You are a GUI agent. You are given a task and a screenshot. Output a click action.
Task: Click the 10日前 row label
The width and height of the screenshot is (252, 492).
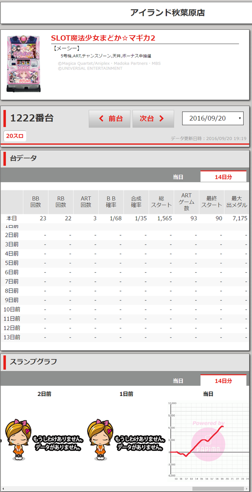12,310
